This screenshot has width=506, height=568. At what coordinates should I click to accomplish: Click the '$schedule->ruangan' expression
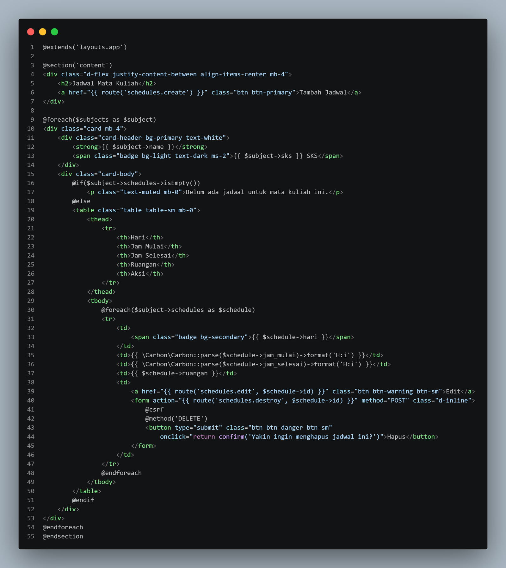(x=175, y=373)
